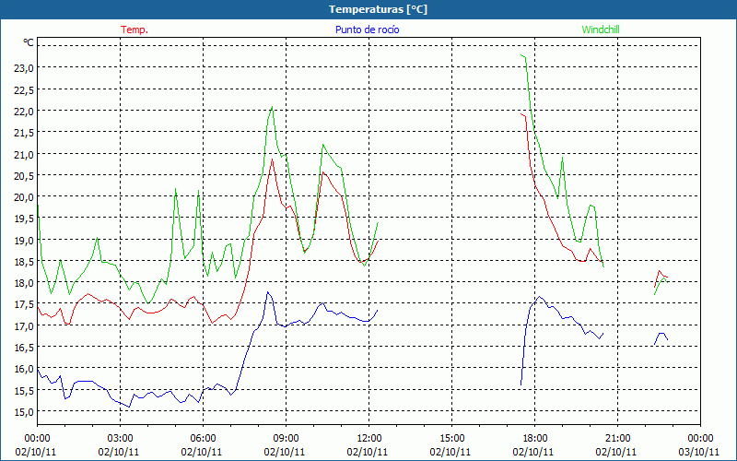Screen dimensions: 737x461
Task: Click the 06:00 time axis label
Action: pyautogui.click(x=203, y=439)
